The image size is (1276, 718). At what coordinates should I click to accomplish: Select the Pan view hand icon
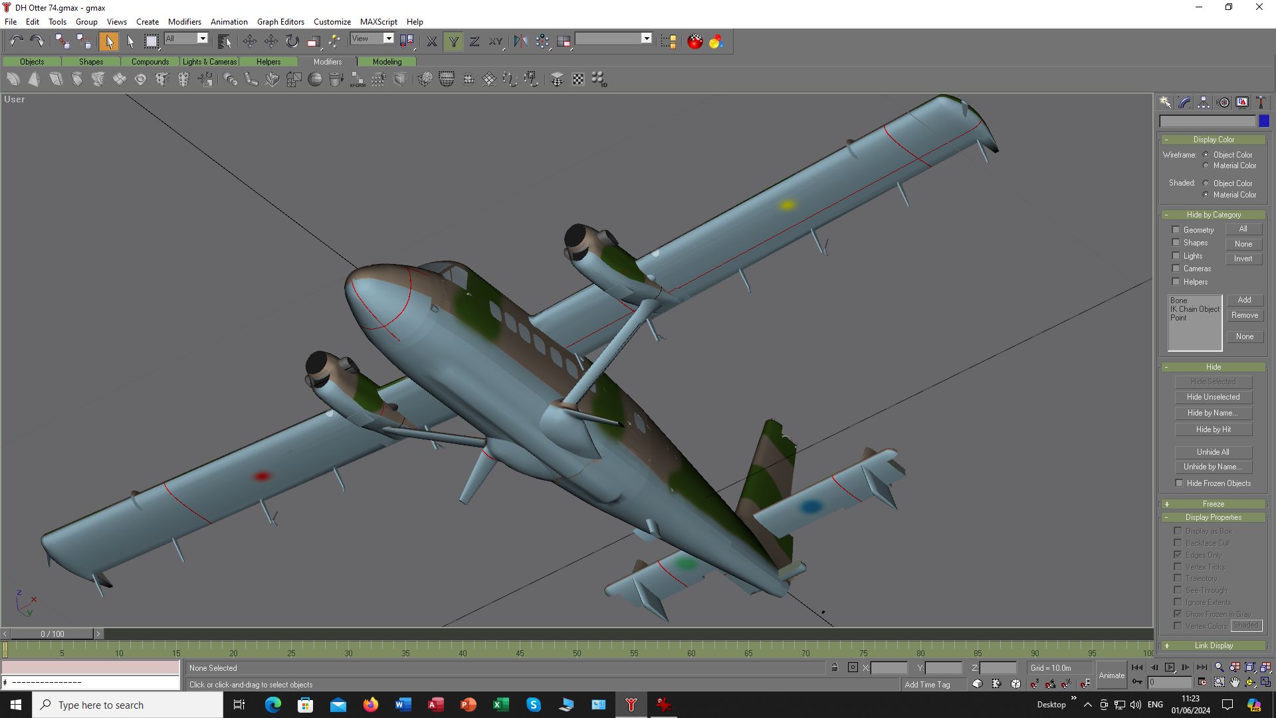coord(1235,682)
